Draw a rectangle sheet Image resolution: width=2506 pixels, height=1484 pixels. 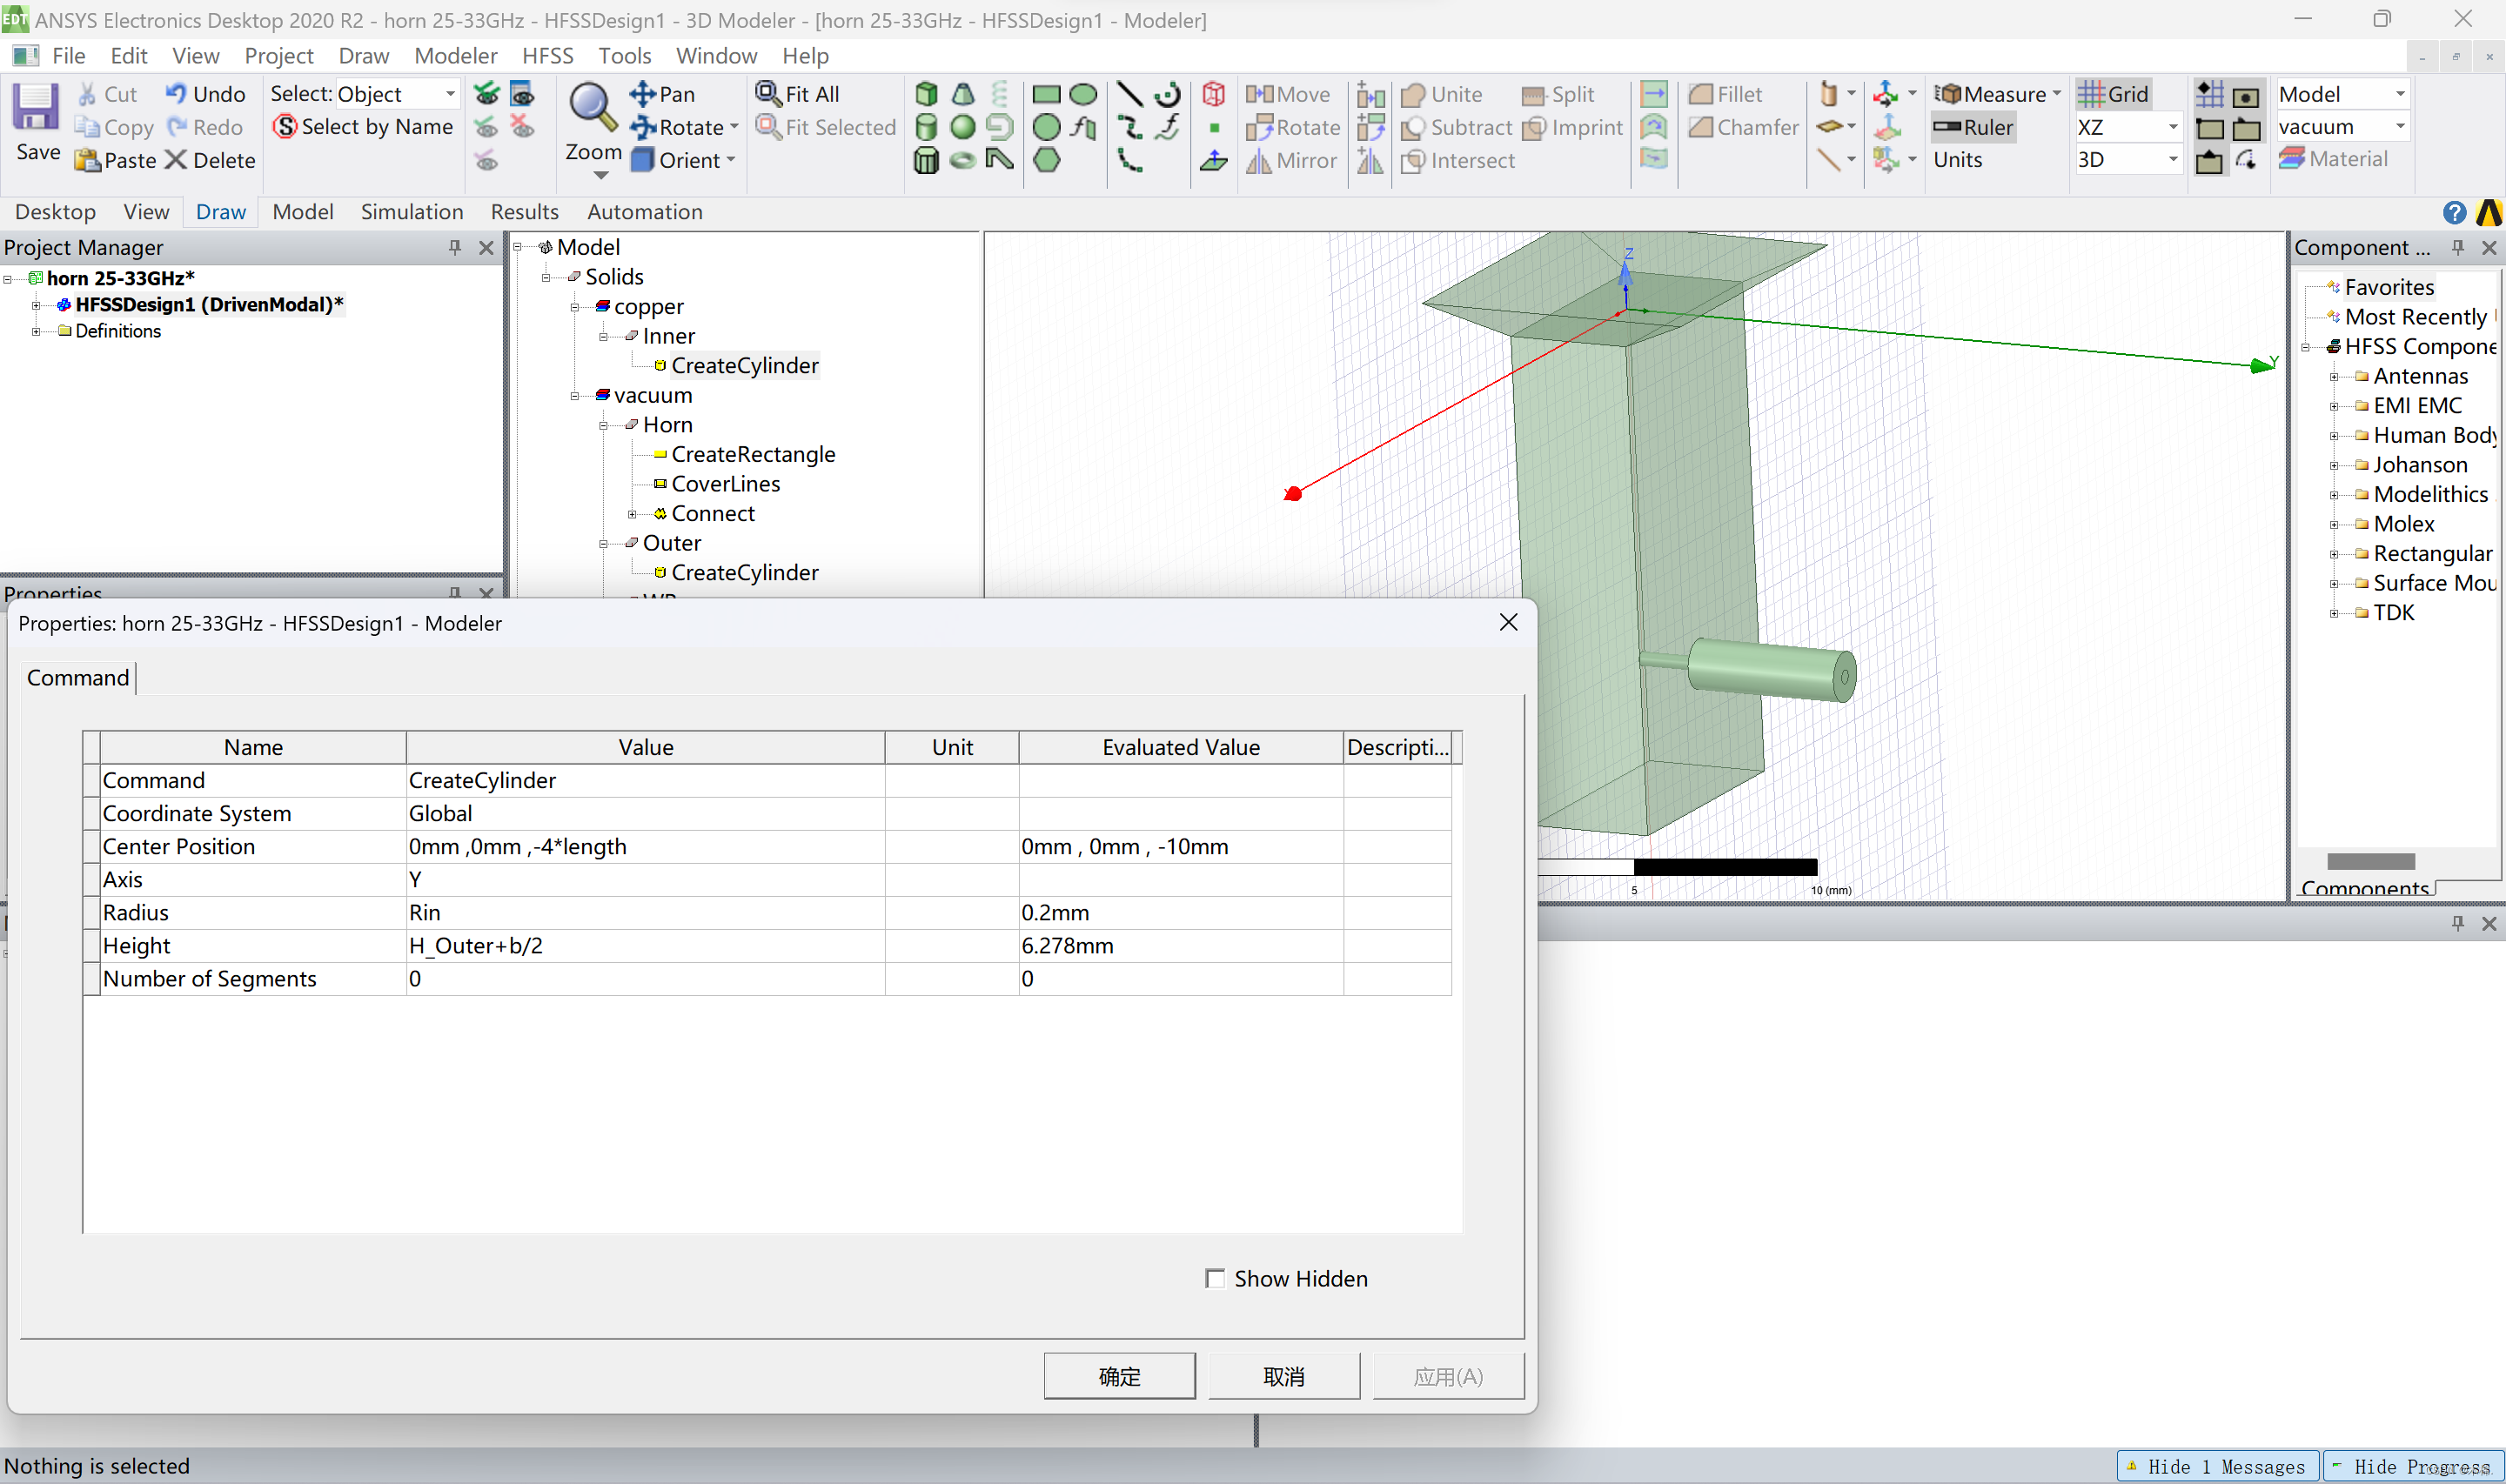[1046, 94]
